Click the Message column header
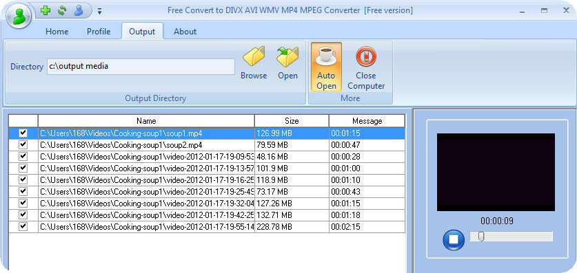Image resolution: width=577 pixels, height=273 pixels. (367, 121)
